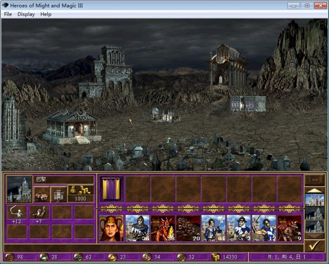The width and height of the screenshot is (329, 264).
Task: Select the visiting hero portrait
Action: [x=111, y=228]
